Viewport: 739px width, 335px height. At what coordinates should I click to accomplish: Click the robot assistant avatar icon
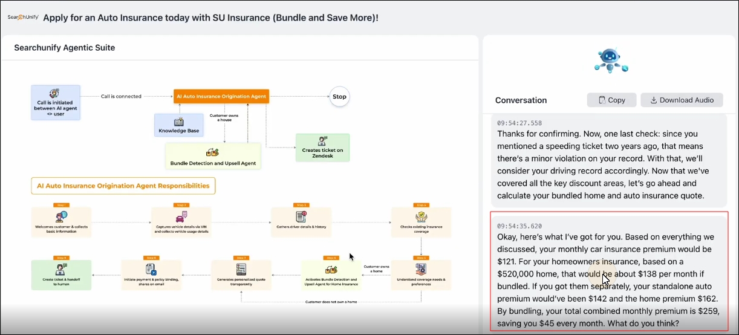611,60
